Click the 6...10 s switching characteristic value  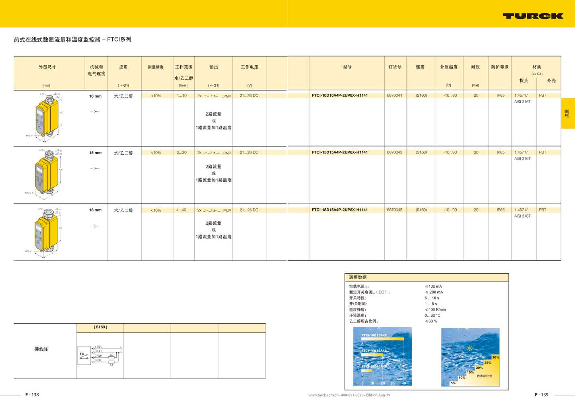pos(432,298)
